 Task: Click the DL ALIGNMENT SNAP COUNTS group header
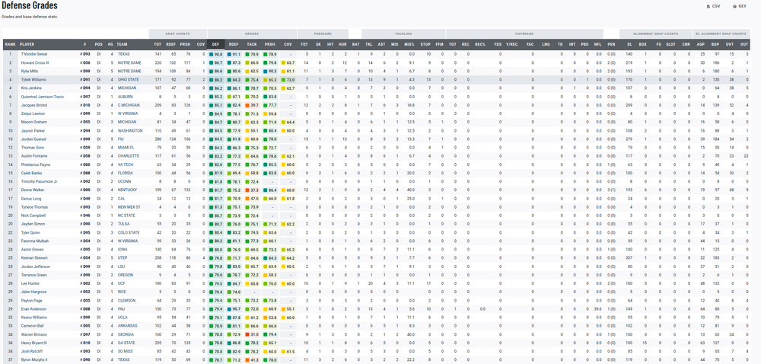point(722,34)
